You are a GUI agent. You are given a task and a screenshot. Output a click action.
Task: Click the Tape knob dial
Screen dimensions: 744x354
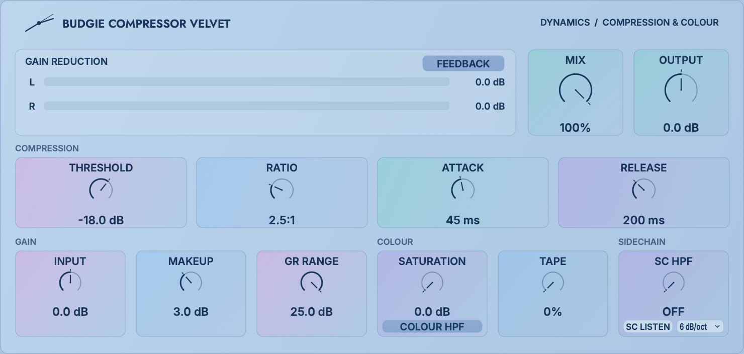(553, 283)
